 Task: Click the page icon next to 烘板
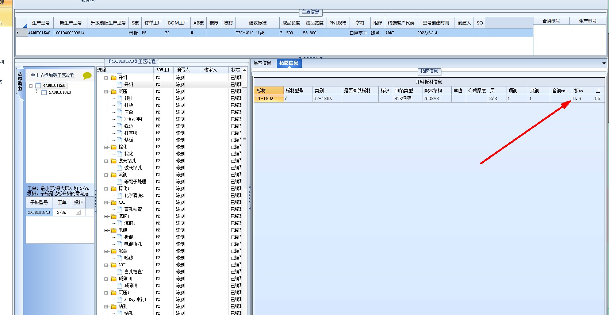click(x=119, y=140)
